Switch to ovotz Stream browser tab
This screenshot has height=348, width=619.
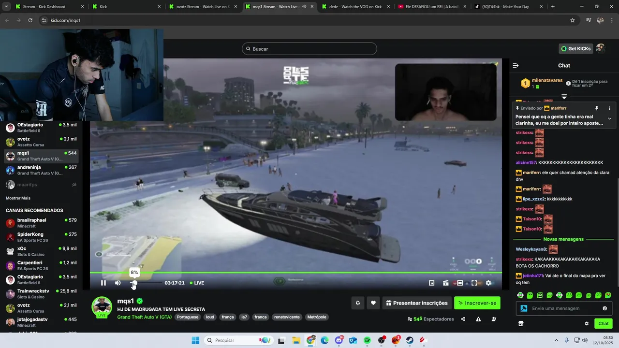pos(203,7)
